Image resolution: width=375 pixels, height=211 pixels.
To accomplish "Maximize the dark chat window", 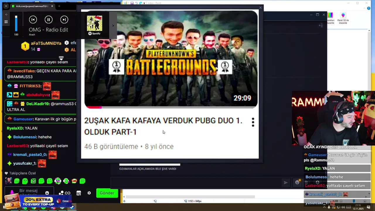I will tap(317, 15).
